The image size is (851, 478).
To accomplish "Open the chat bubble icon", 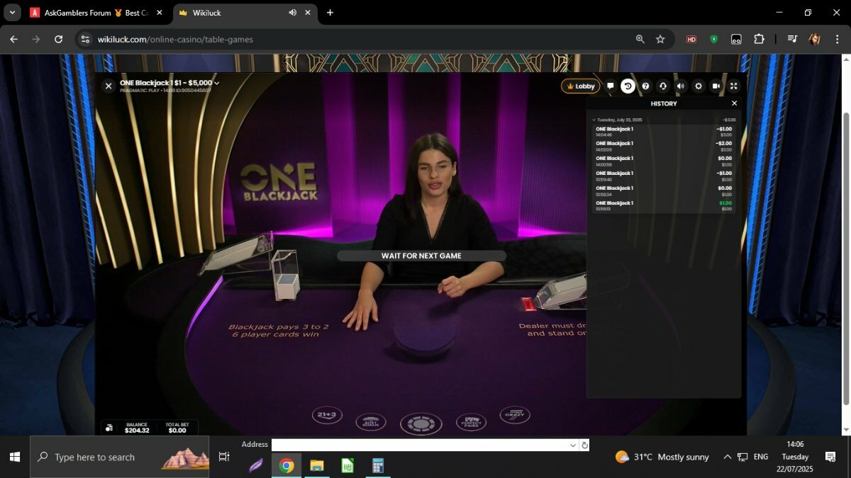I will [610, 86].
